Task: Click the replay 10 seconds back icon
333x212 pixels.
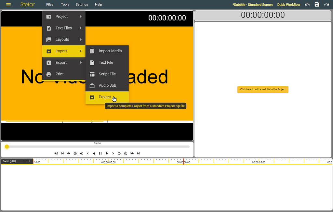Action: 75,153
